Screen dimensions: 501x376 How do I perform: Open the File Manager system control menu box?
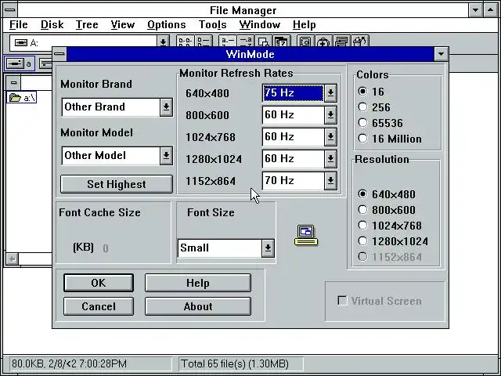pos(10,10)
